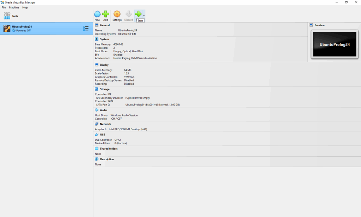Click the General section icon

click(97, 25)
